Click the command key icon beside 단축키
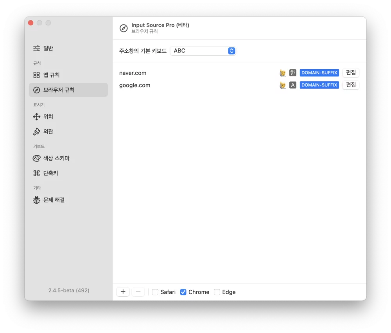 pyautogui.click(x=36, y=173)
